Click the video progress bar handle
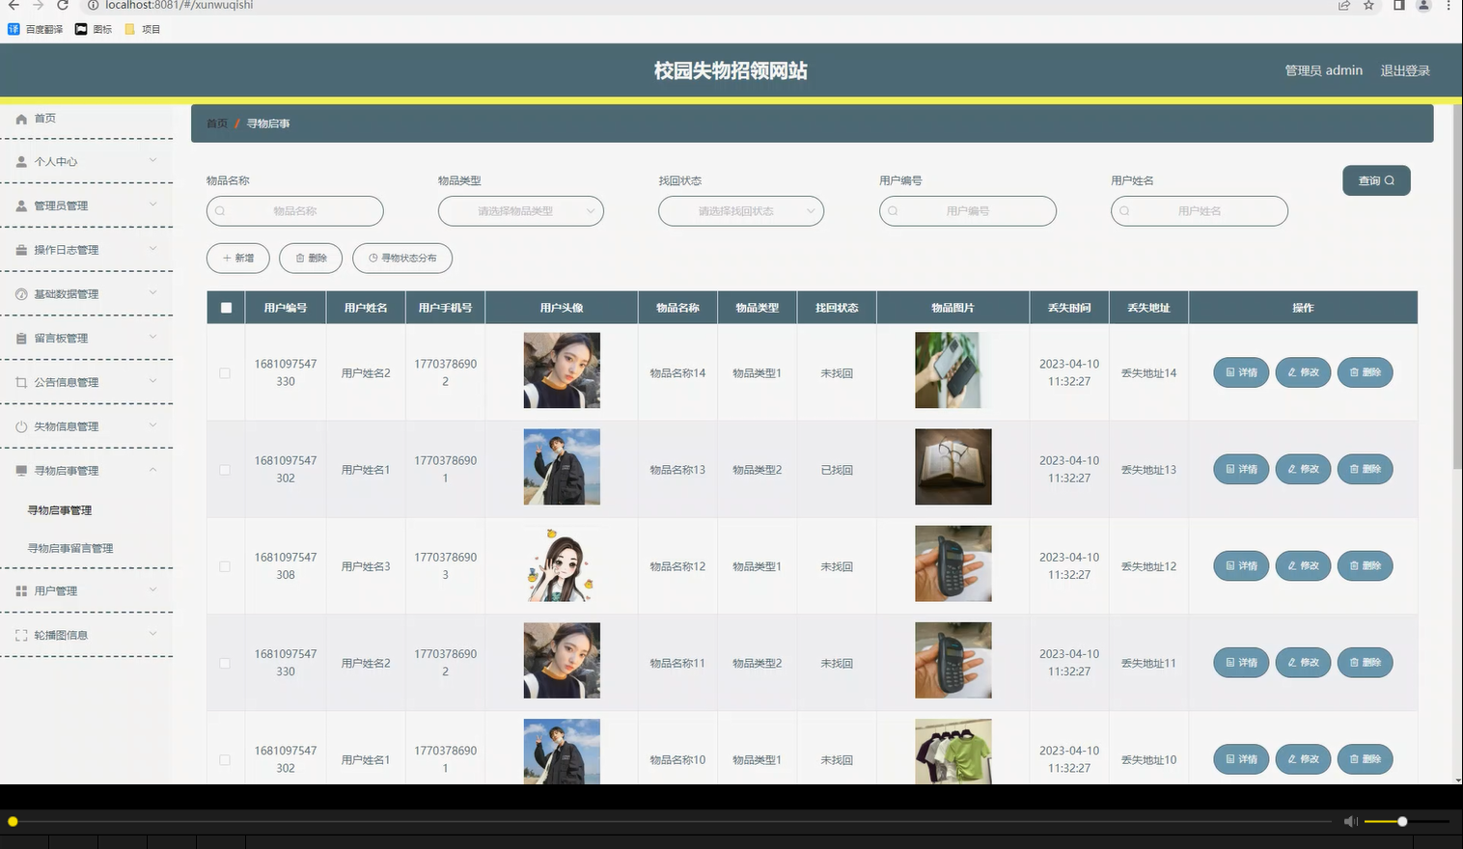 pos(13,821)
